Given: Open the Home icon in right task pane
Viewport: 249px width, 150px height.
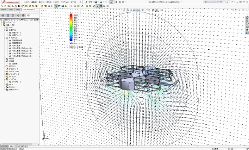Looking at the screenshot, I should click(x=247, y=17).
